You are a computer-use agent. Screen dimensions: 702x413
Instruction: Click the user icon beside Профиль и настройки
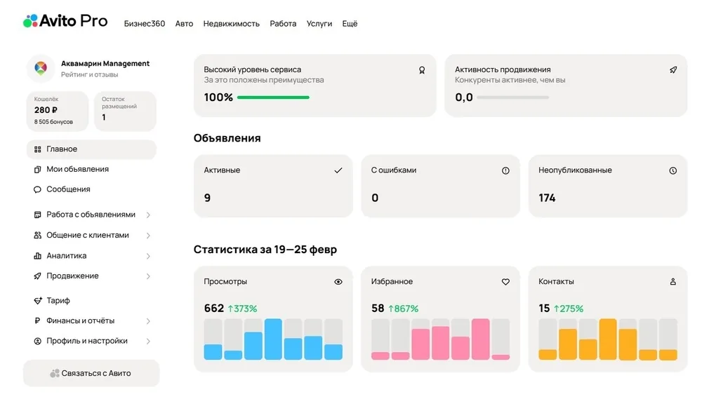[x=38, y=341]
